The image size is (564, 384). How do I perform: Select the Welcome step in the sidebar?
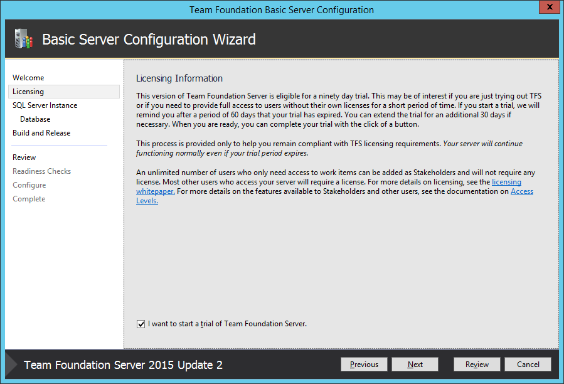[28, 78]
